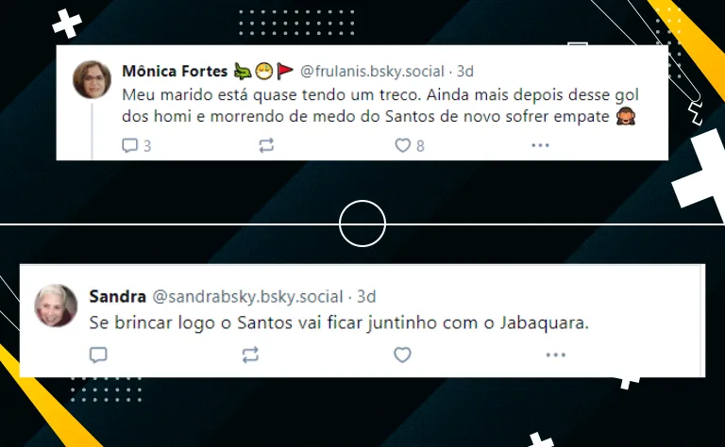Viewport: 725px width, 447px height.
Task: Open post text about Santos sofrer empate
Action: pos(380,106)
